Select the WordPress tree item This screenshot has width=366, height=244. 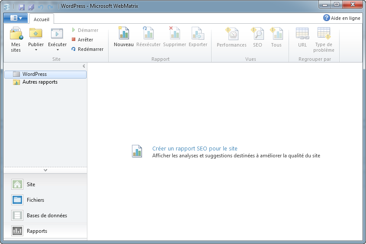pos(45,74)
